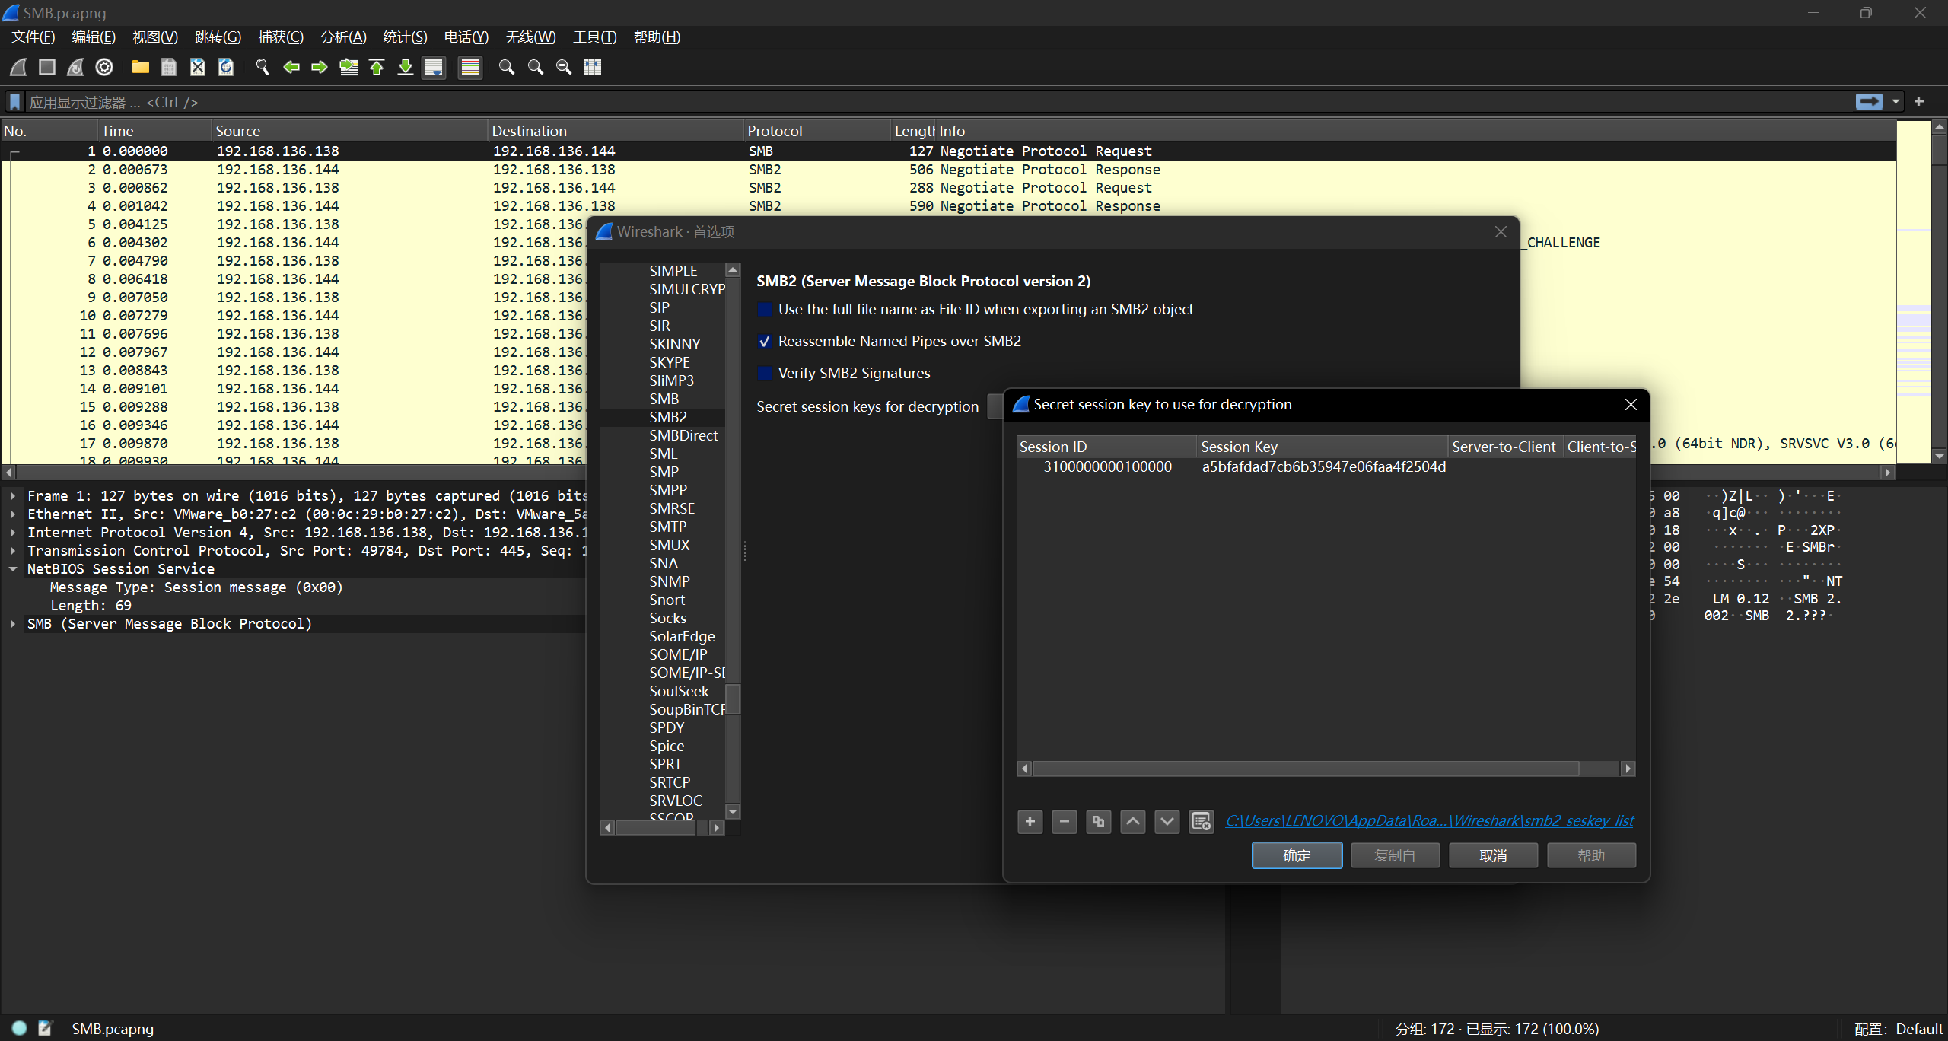Click the start capture shark fin icon
Screen dimensions: 1948x1041
click(x=19, y=67)
